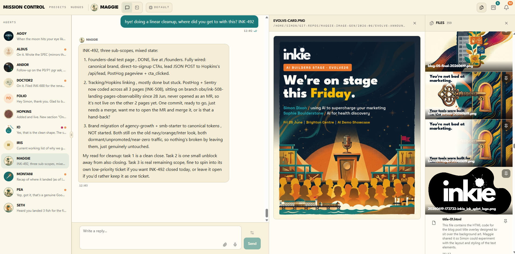515x254 pixels.
Task: Select the HOPKINS agent conversation
Action: pyautogui.click(x=35, y=114)
